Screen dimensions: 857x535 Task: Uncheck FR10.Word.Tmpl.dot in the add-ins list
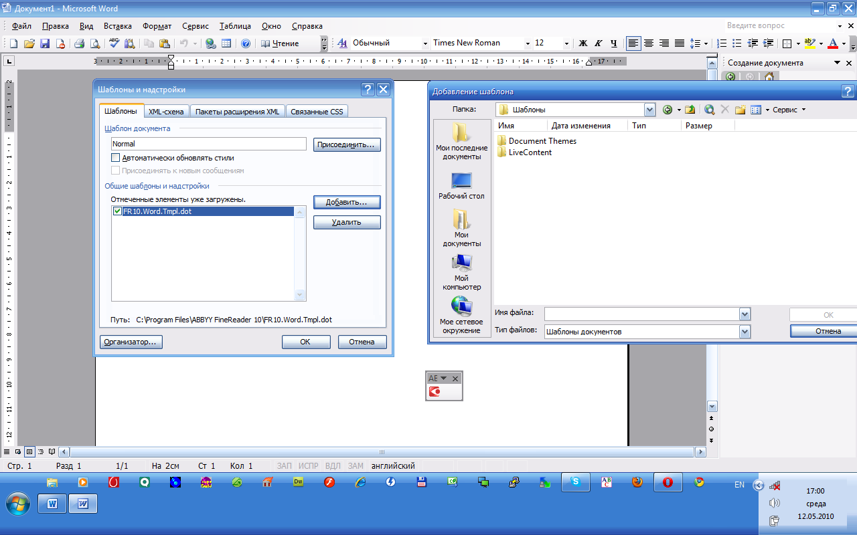point(118,211)
